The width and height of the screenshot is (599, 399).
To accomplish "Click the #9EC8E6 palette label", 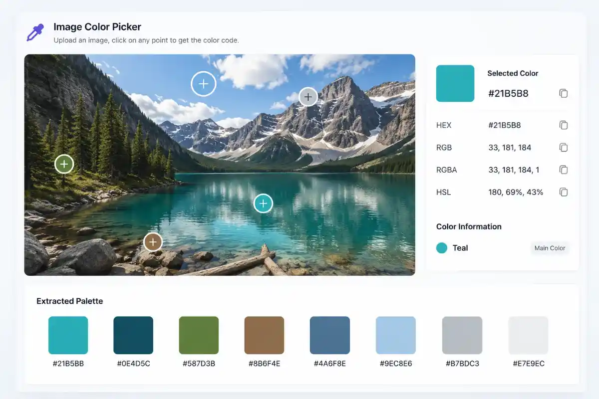I will 396,364.
